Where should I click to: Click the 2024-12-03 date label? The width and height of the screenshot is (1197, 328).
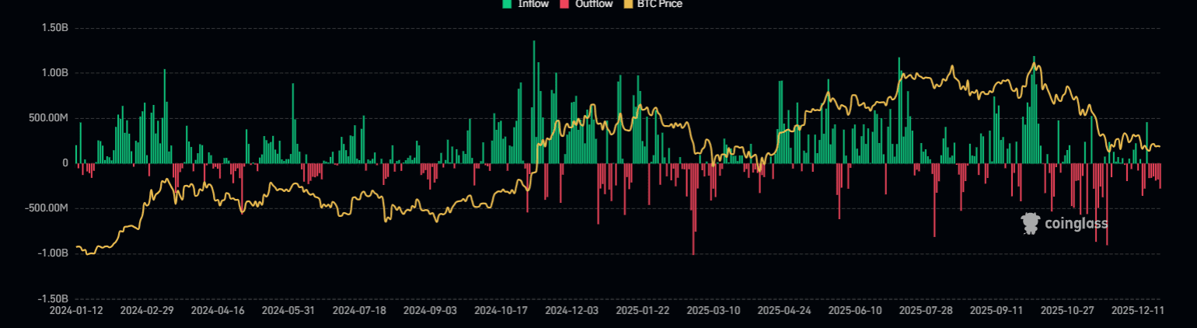pyautogui.click(x=571, y=310)
